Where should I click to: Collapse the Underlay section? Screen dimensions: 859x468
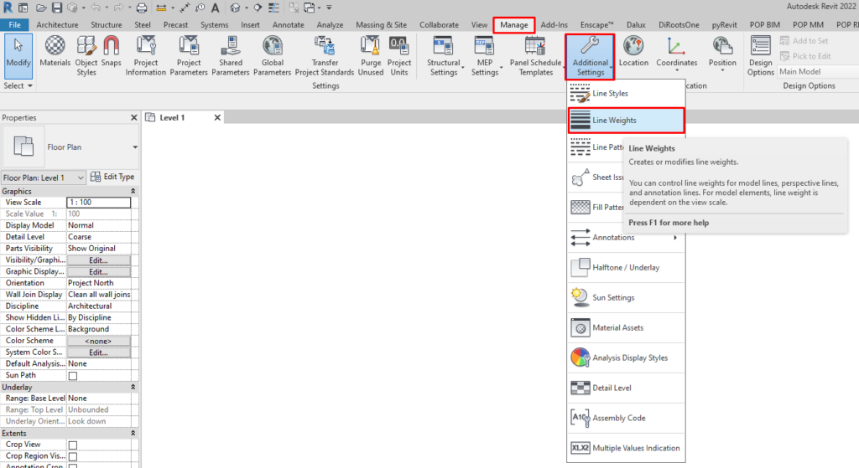click(133, 388)
